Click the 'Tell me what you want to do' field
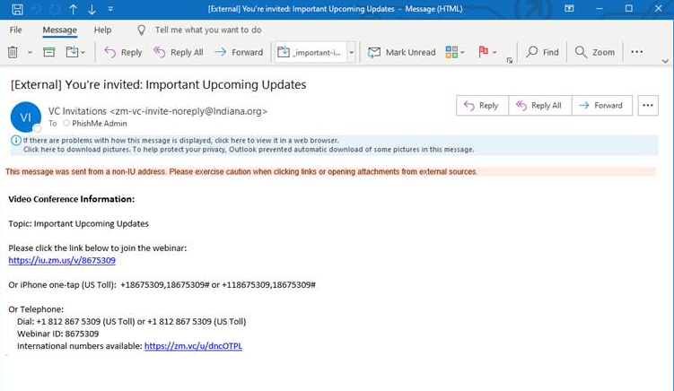This screenshot has width=674, height=391. [208, 30]
